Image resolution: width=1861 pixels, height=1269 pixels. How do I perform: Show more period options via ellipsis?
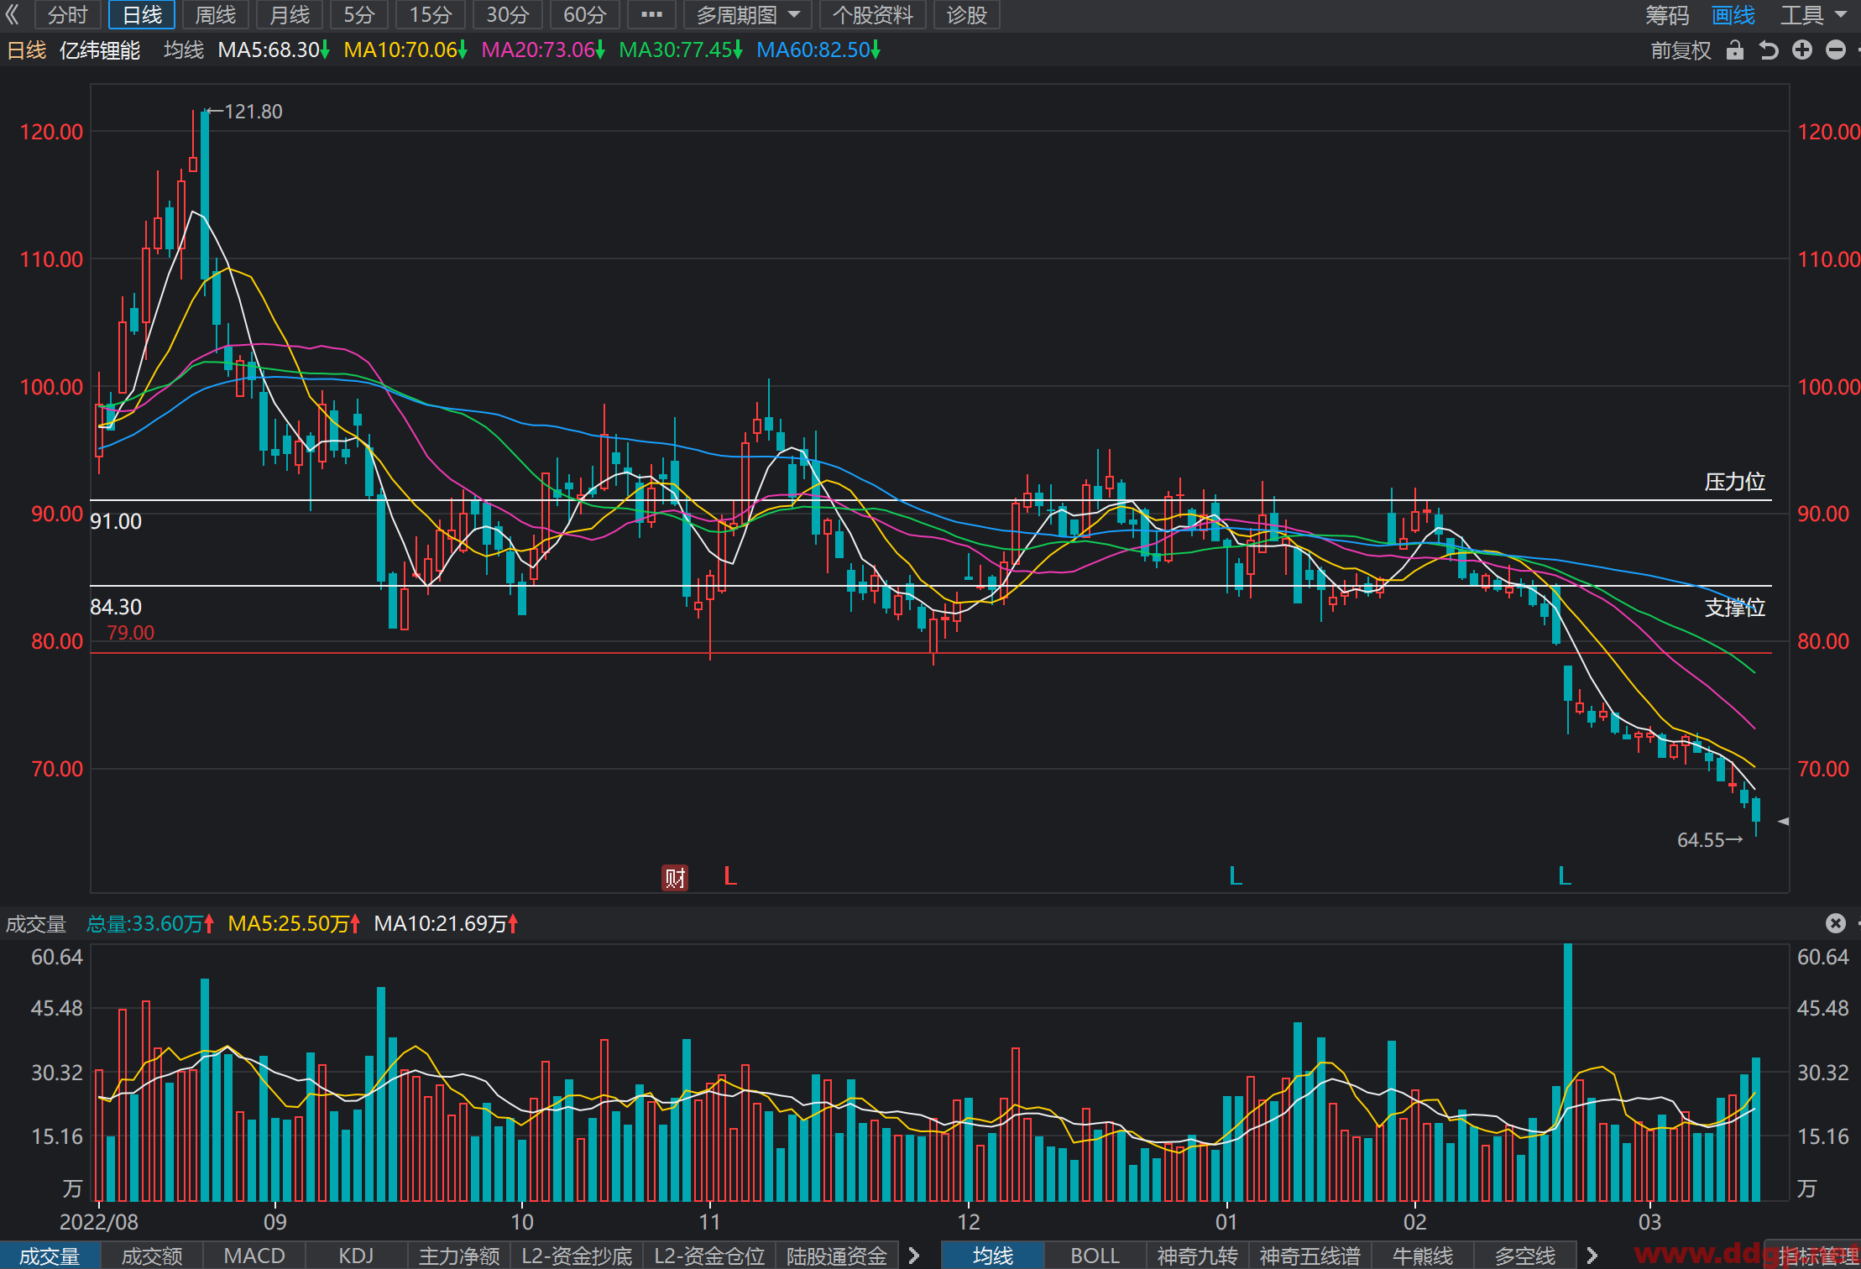[651, 15]
